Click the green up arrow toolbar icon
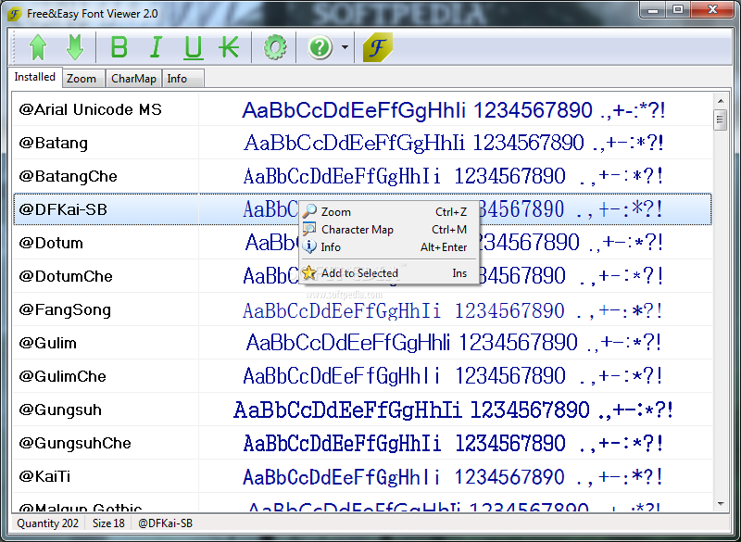The height and width of the screenshot is (542, 741). (38, 47)
